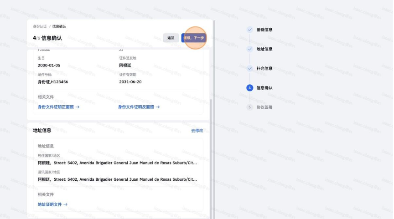Click the checkmark icon beside 地址信息 step

click(249, 49)
